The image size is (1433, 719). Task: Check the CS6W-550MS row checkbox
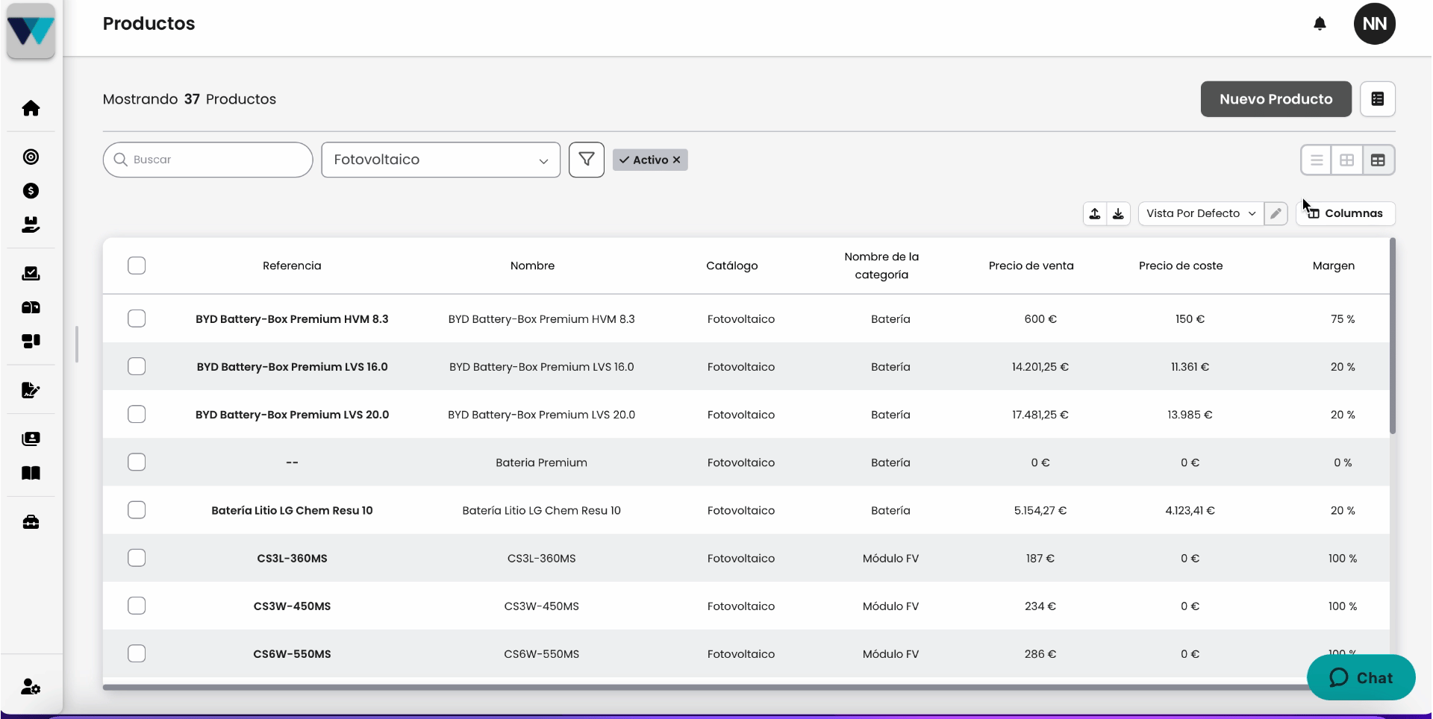[137, 653]
